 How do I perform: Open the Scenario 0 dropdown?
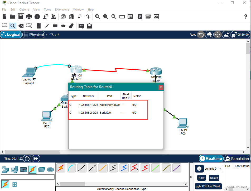[213, 169]
